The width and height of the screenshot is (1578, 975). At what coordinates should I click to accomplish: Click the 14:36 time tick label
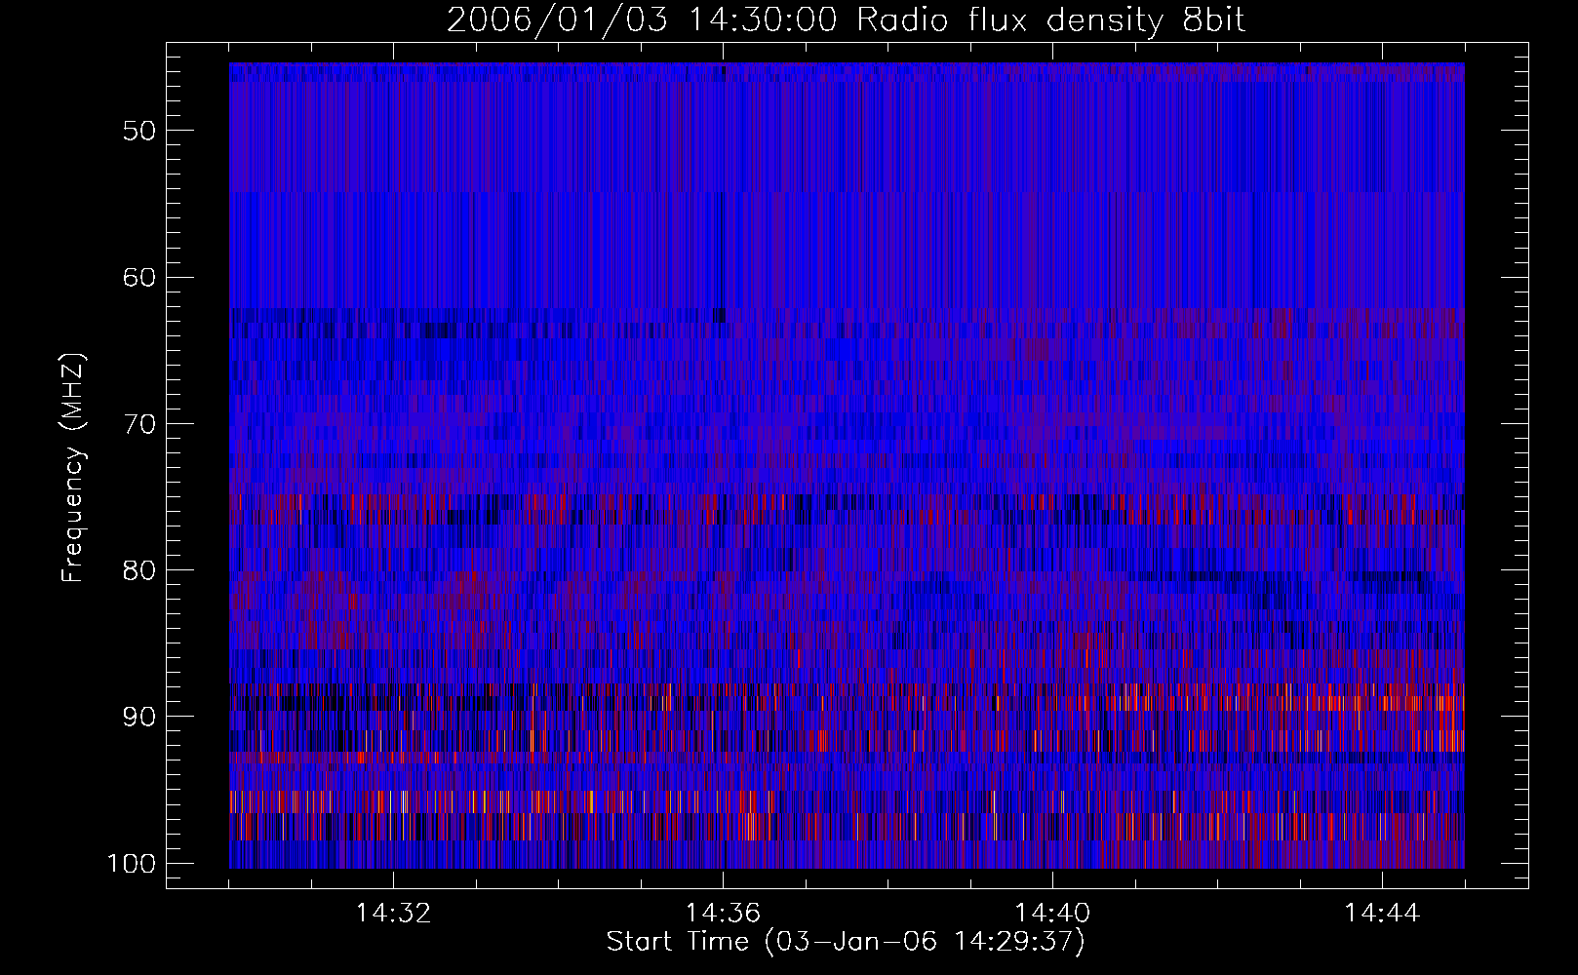(x=724, y=914)
